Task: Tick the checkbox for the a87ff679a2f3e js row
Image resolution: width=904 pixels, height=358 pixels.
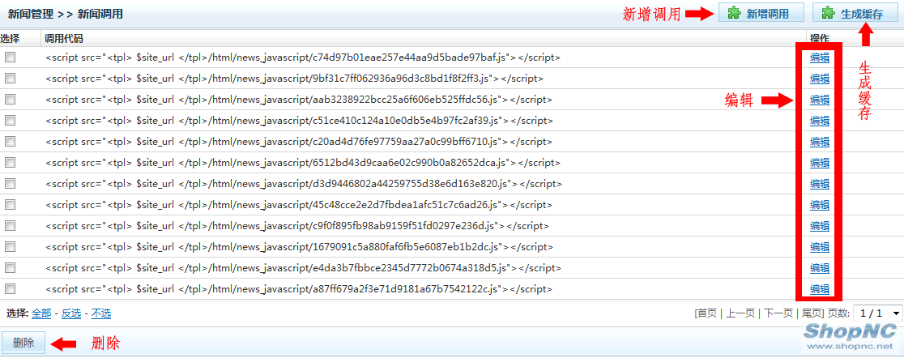Action: click(11, 289)
